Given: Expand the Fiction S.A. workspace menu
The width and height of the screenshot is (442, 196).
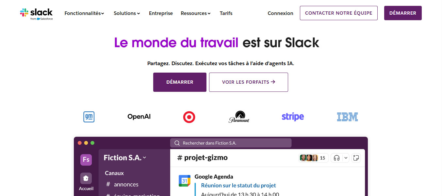Looking at the screenshot, I should (125, 158).
